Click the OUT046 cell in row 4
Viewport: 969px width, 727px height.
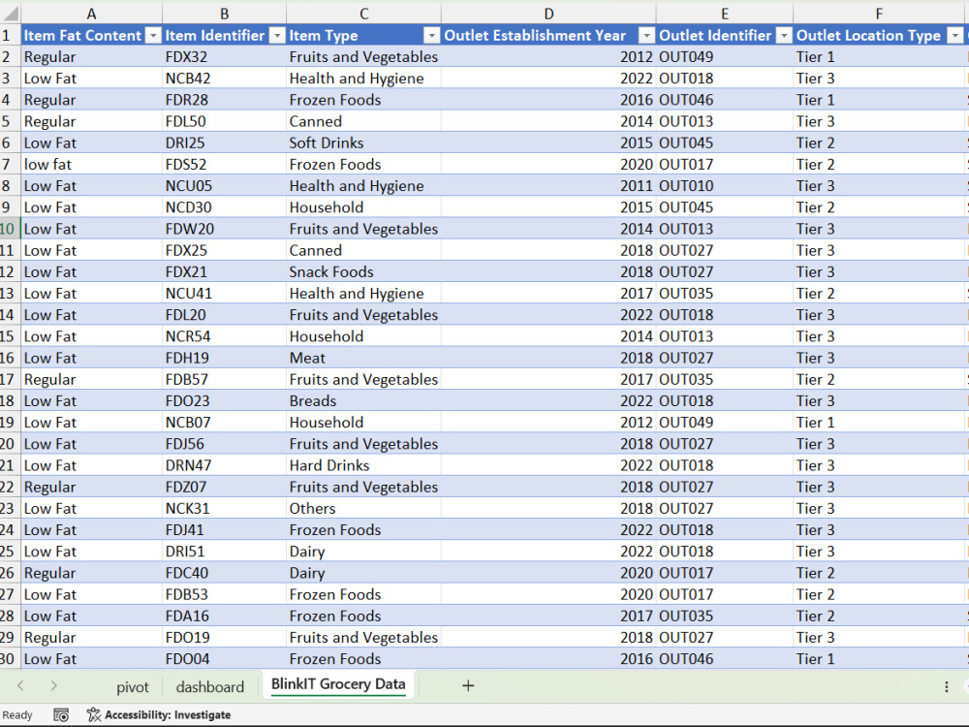[724, 100]
